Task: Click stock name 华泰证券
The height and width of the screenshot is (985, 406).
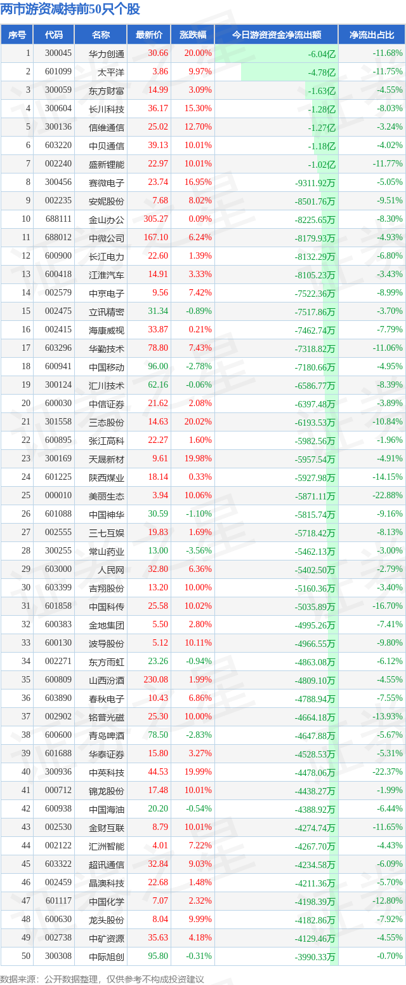Action: point(107,754)
